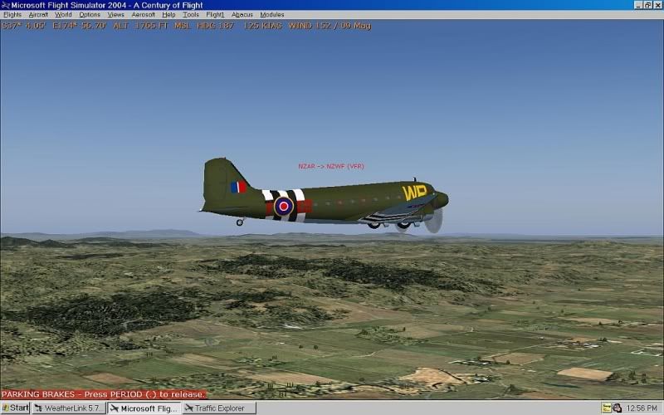Screen dimensions: 664x415
Task: Open the Tools menu
Action: click(x=191, y=15)
